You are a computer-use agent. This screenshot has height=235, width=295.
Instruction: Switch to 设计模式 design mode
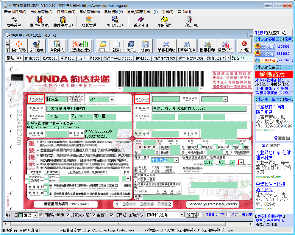click(37, 46)
